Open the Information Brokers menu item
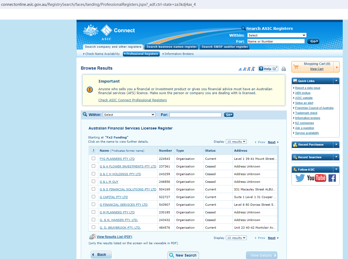Image resolution: width=348 pixels, height=259 pixels. point(179,54)
